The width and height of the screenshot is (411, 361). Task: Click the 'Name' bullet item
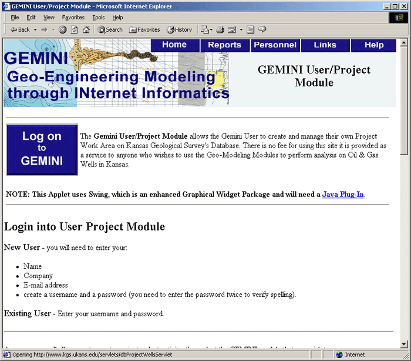(x=32, y=266)
